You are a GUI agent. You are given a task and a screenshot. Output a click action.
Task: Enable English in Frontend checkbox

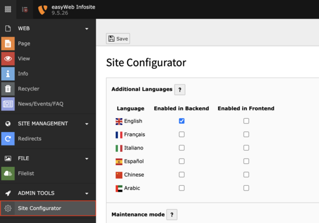(x=246, y=121)
